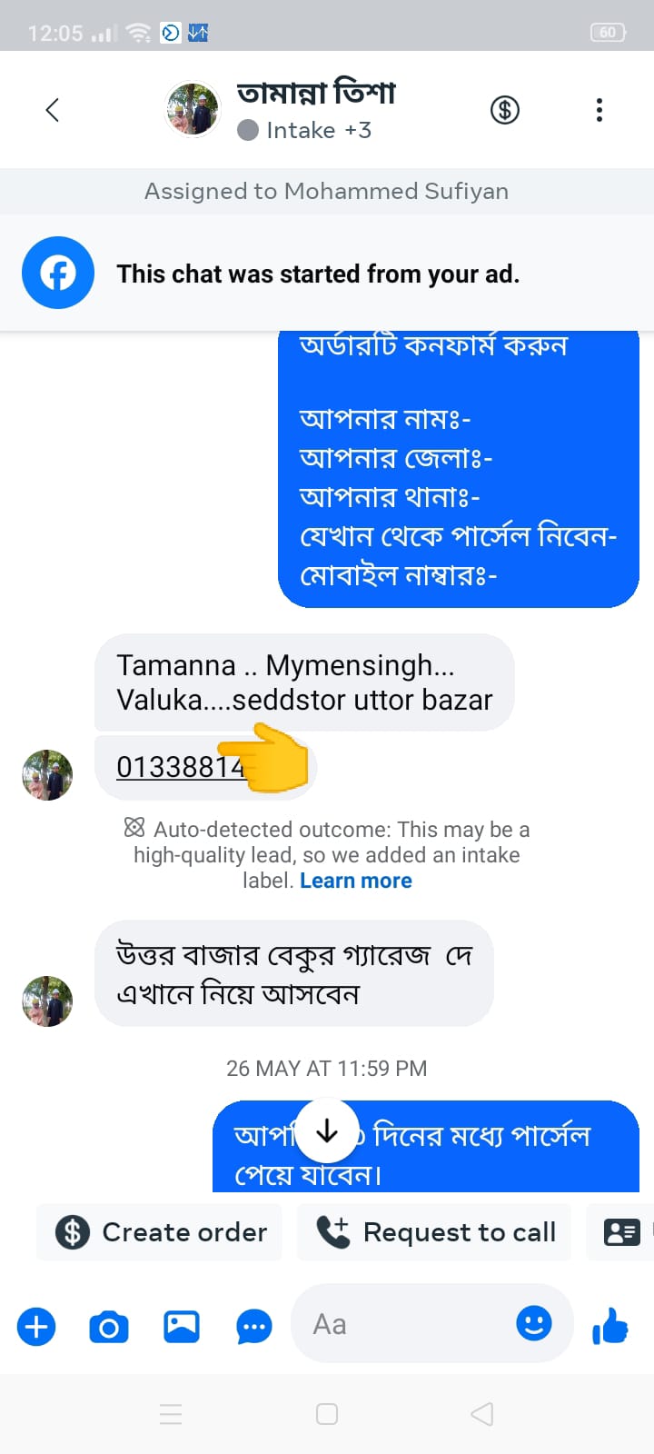
Task: Tap the back arrow in header
Action: tap(53, 110)
